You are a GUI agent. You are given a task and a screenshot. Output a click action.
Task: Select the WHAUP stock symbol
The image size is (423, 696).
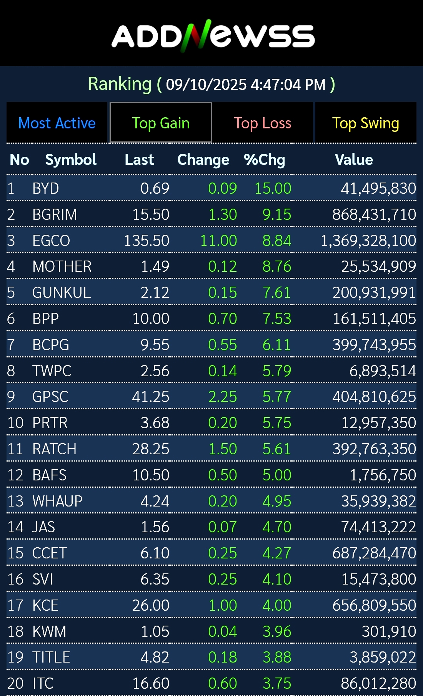click(x=57, y=501)
